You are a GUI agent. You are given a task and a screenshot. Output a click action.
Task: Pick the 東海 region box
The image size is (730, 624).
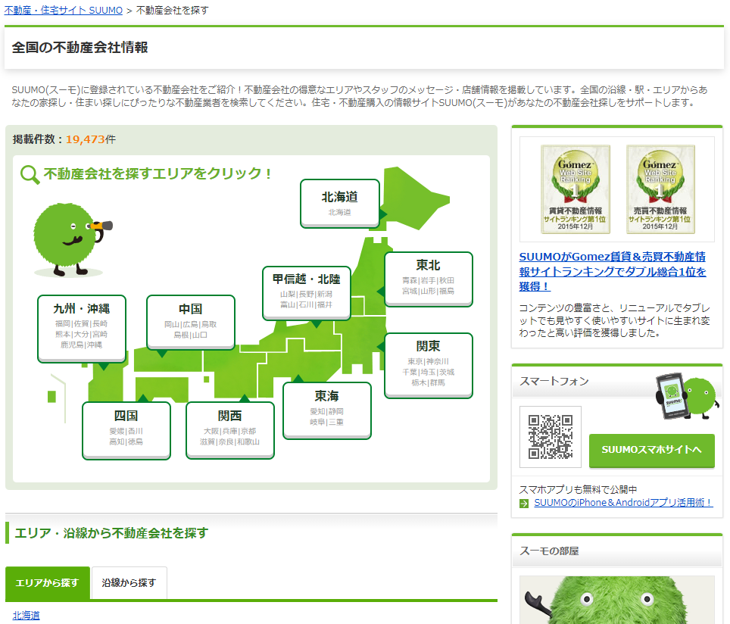327,410
